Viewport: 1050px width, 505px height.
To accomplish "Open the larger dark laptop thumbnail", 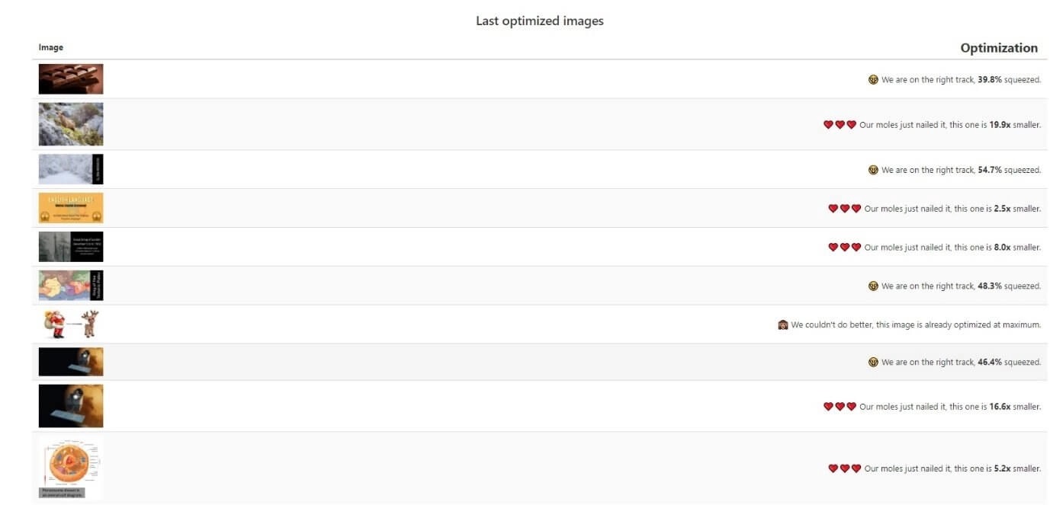I will [x=71, y=406].
